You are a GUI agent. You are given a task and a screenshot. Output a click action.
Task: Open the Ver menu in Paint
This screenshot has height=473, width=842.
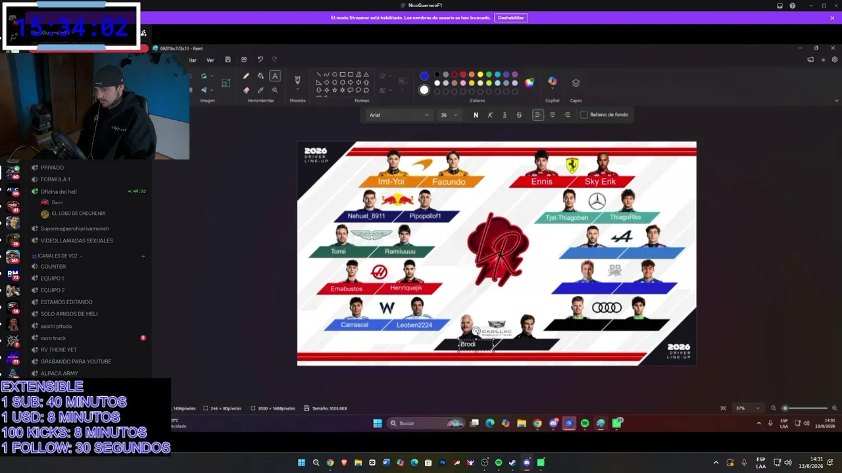click(x=210, y=60)
